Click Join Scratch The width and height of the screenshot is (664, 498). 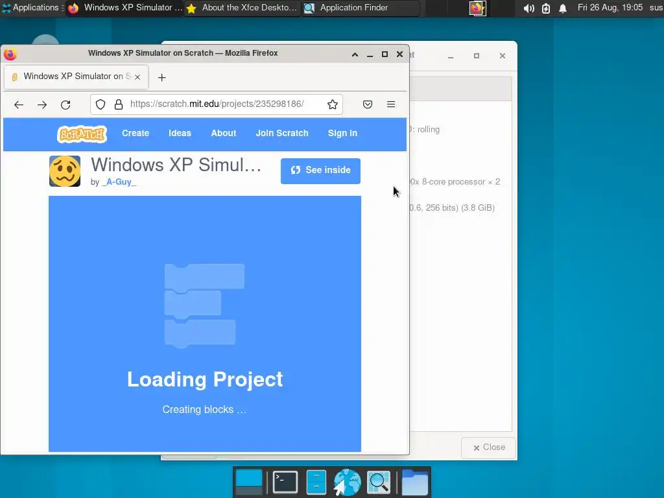[x=282, y=133]
